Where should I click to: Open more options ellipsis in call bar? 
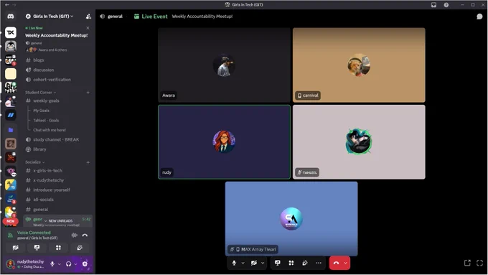[x=319, y=263]
